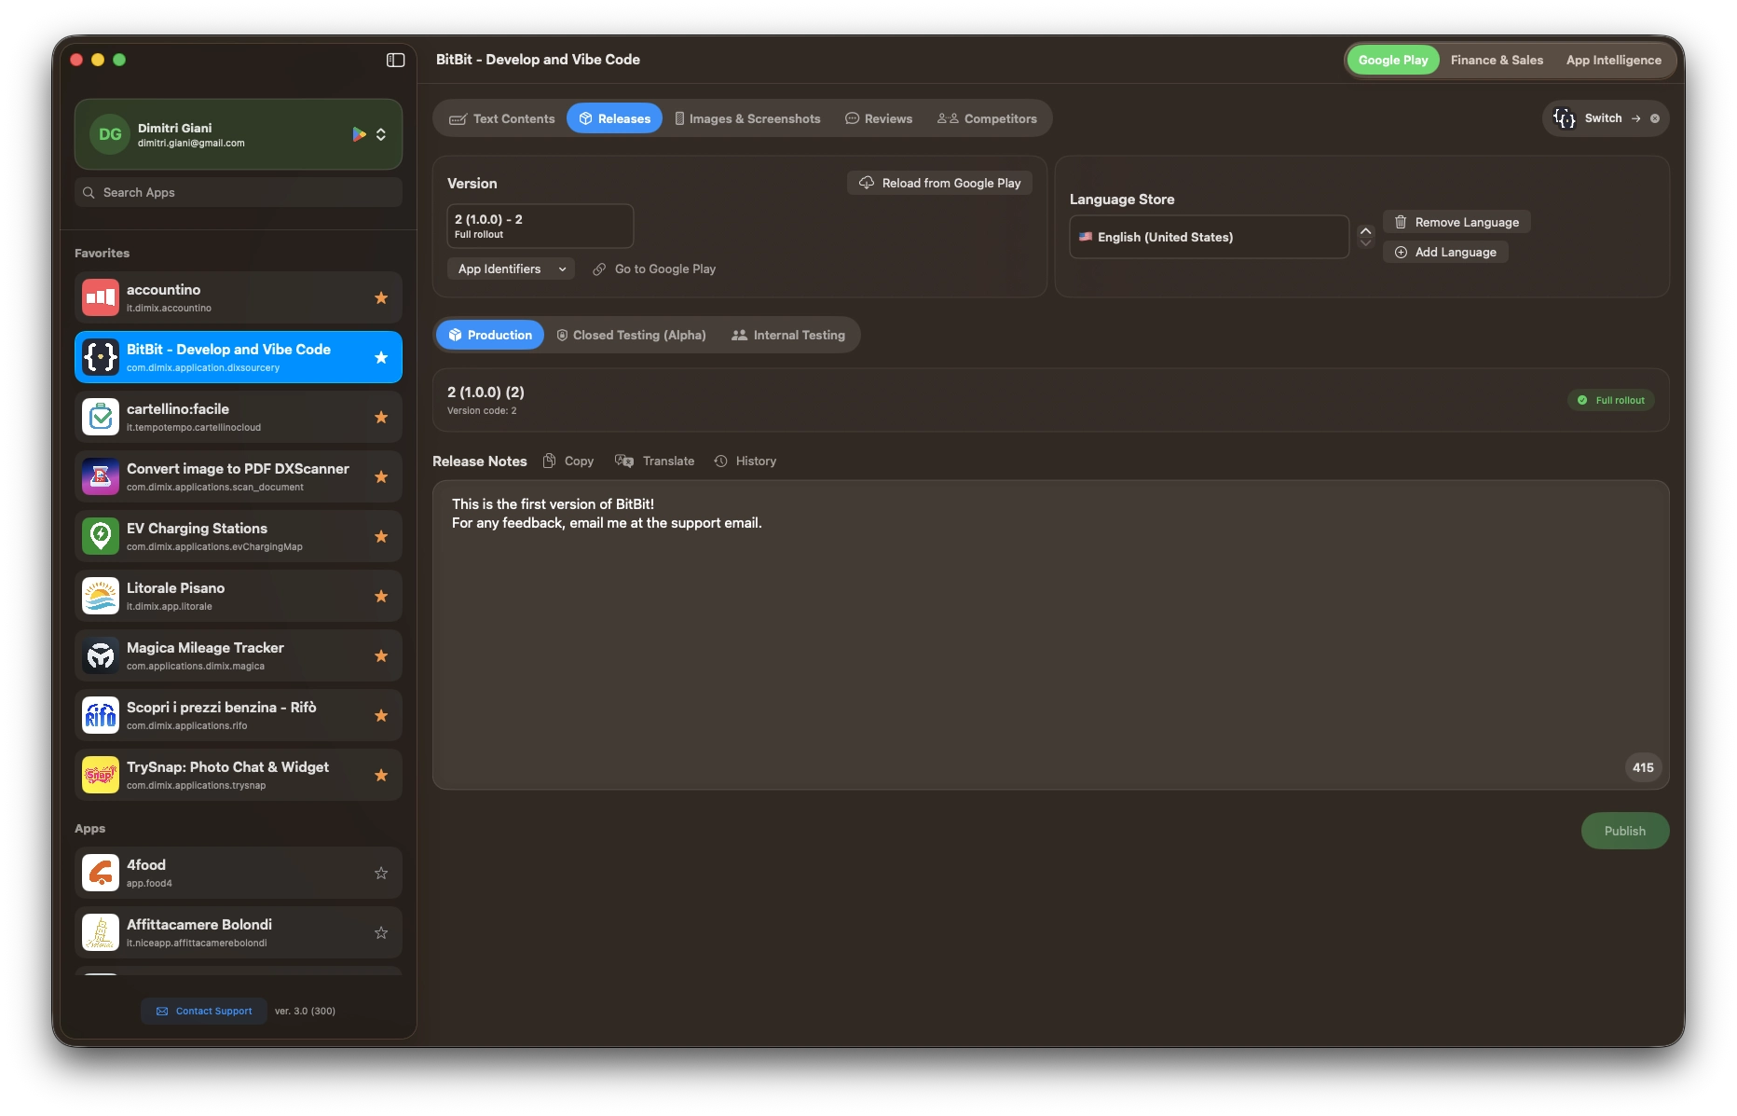The image size is (1737, 1116).
Task: Click the Copy release notes icon
Action: 551,461
